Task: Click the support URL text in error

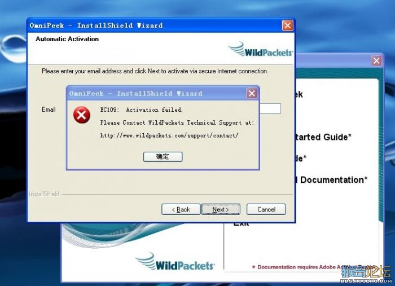Action: [169, 135]
